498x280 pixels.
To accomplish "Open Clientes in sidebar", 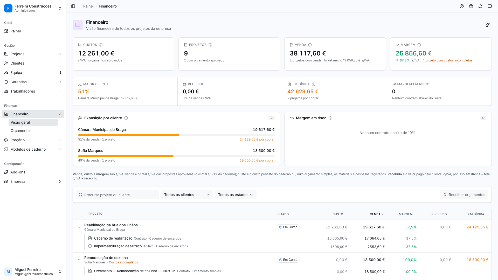I will [33, 63].
